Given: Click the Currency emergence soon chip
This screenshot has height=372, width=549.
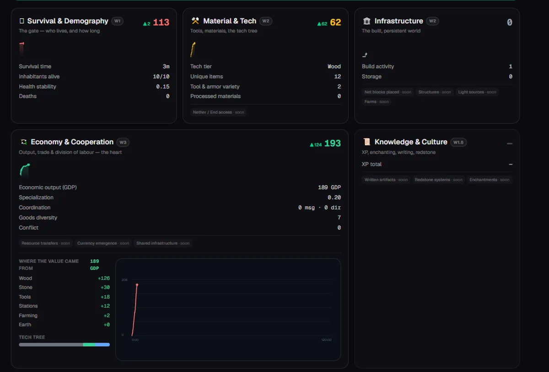Looking at the screenshot, I should tap(103, 243).
